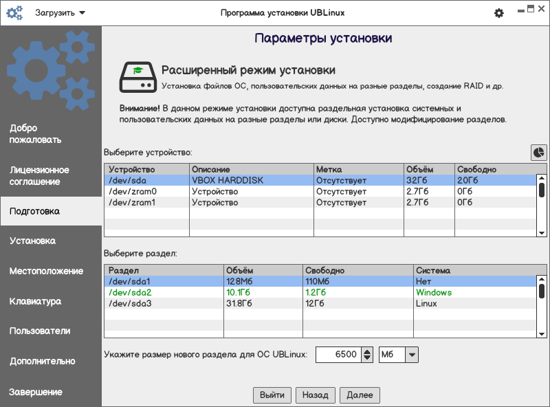550x407 pixels.
Task: Decrease partition size with down stepper arrow
Action: coord(367,359)
